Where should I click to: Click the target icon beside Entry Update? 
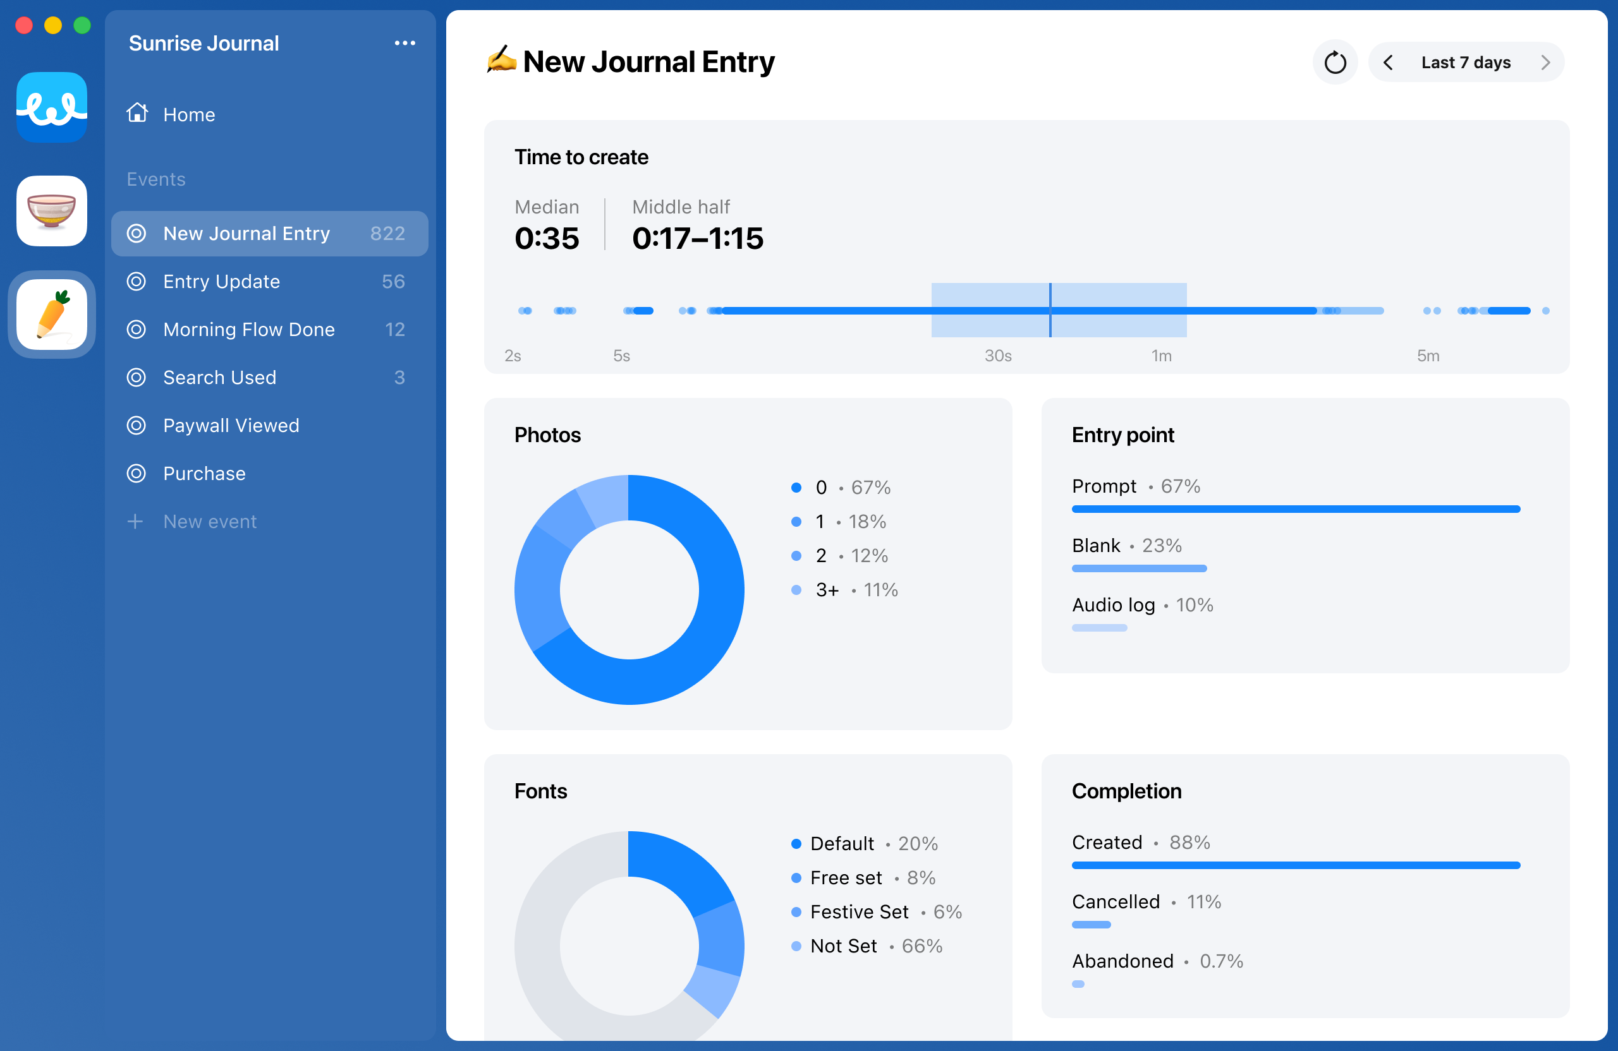tap(137, 281)
